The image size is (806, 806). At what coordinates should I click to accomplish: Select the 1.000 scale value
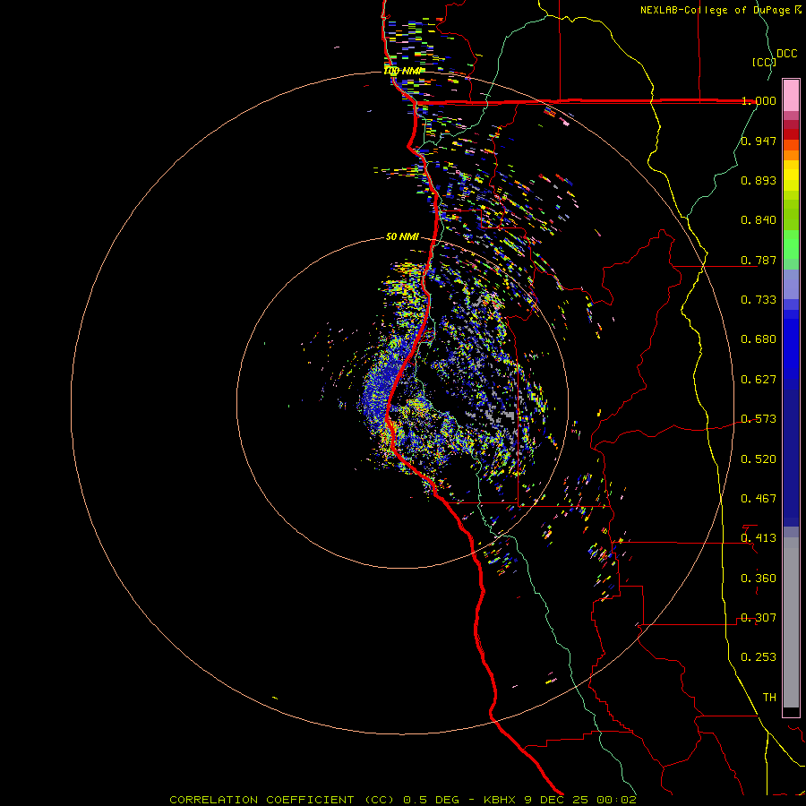tap(759, 100)
